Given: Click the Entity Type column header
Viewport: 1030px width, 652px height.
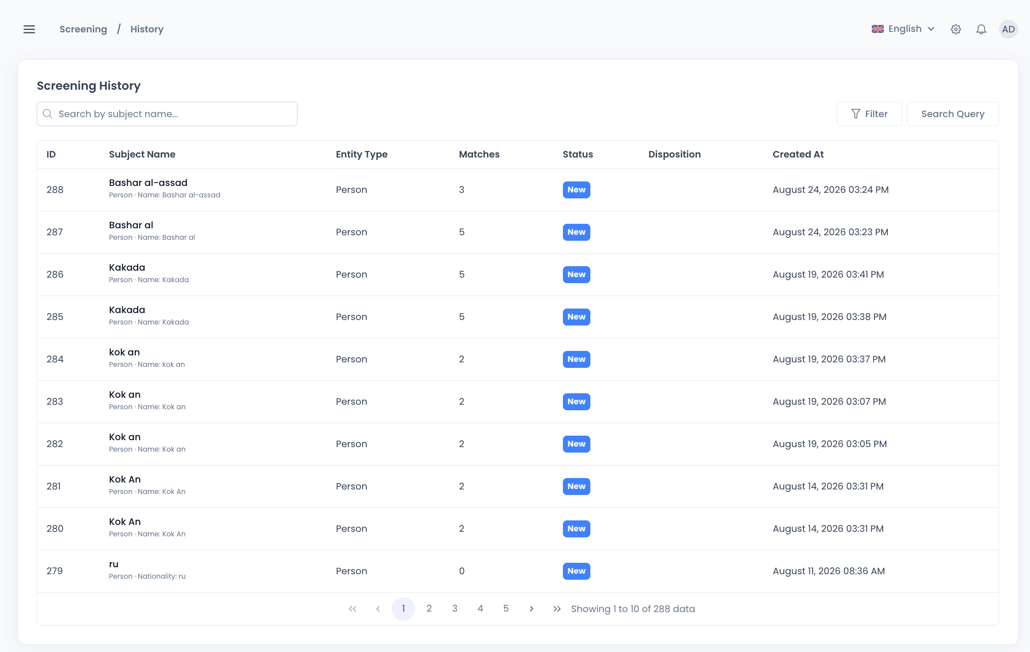Looking at the screenshot, I should [x=362, y=154].
